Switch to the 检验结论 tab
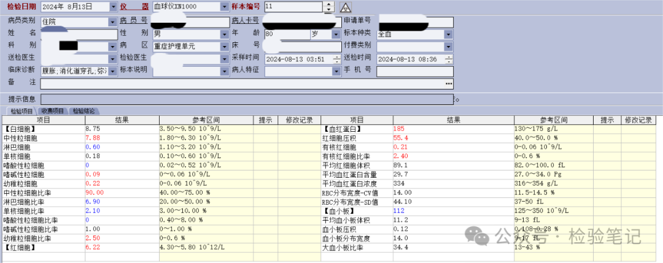This screenshot has width=663, height=263. pyautogui.click(x=83, y=111)
